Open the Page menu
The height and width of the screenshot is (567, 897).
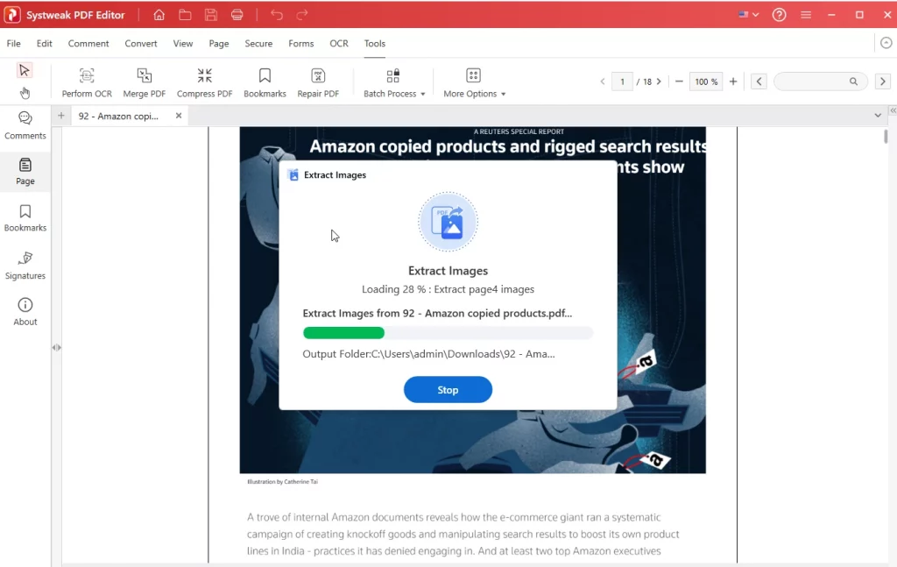(x=218, y=44)
